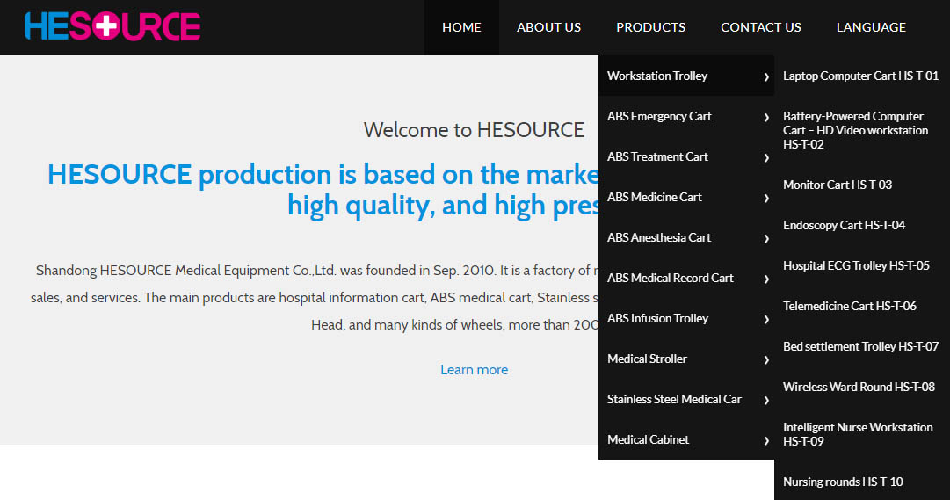Open Laptop Computer Cart HS-T-01
This screenshot has width=950, height=500.
(x=861, y=76)
